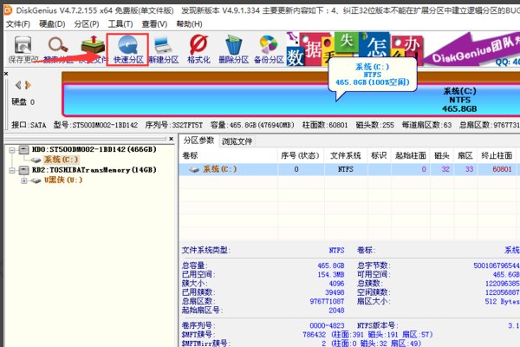The width and height of the screenshot is (520, 347).
Task: Click the $MFT cluster number 786432 value
Action: pyautogui.click(x=314, y=334)
